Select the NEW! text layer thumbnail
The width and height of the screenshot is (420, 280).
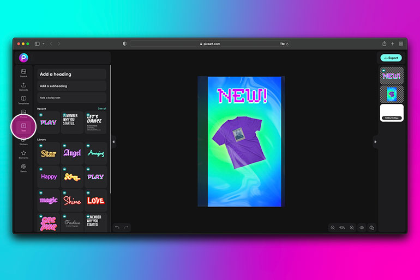pos(392,76)
